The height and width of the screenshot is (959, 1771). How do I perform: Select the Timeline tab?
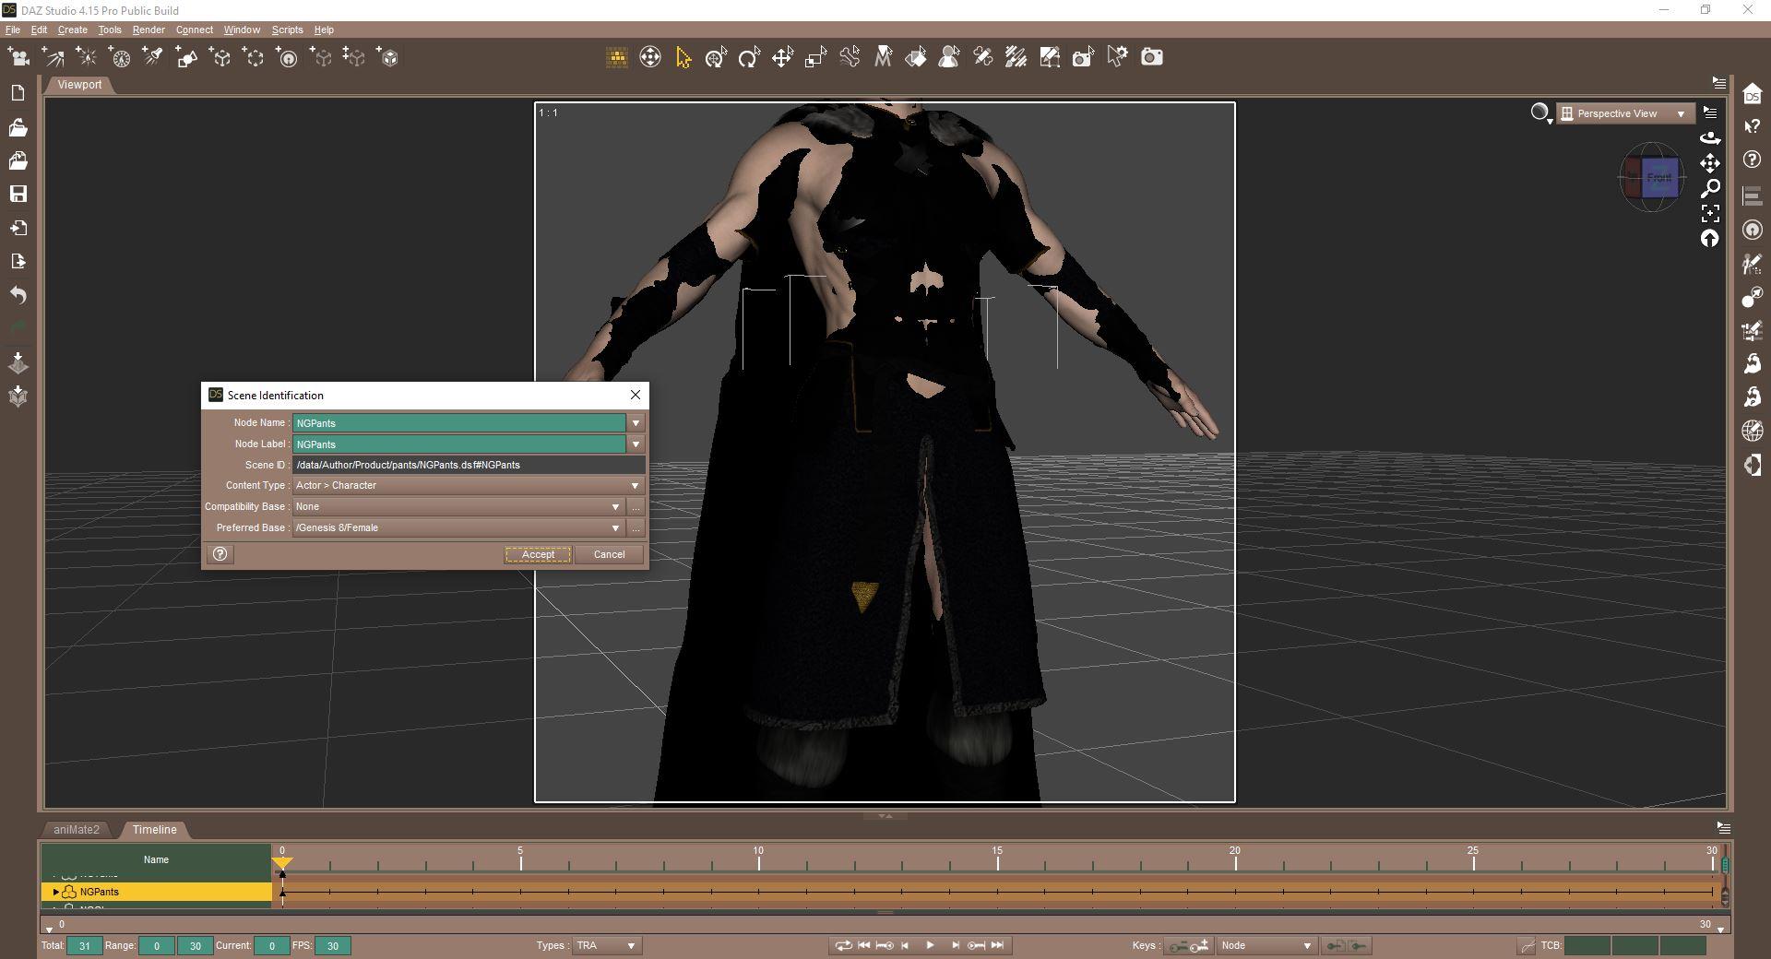click(154, 830)
